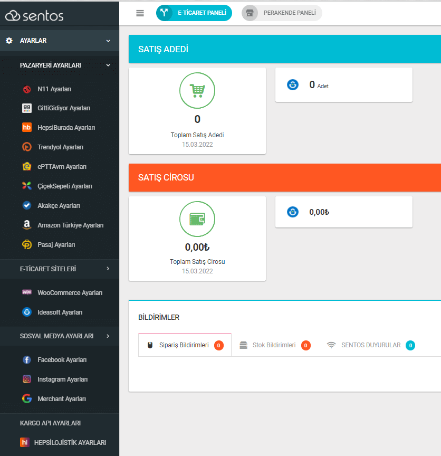Screen dimensions: 441x456
Task: Click the Ayarlar gear icon
Action: pos(9,41)
